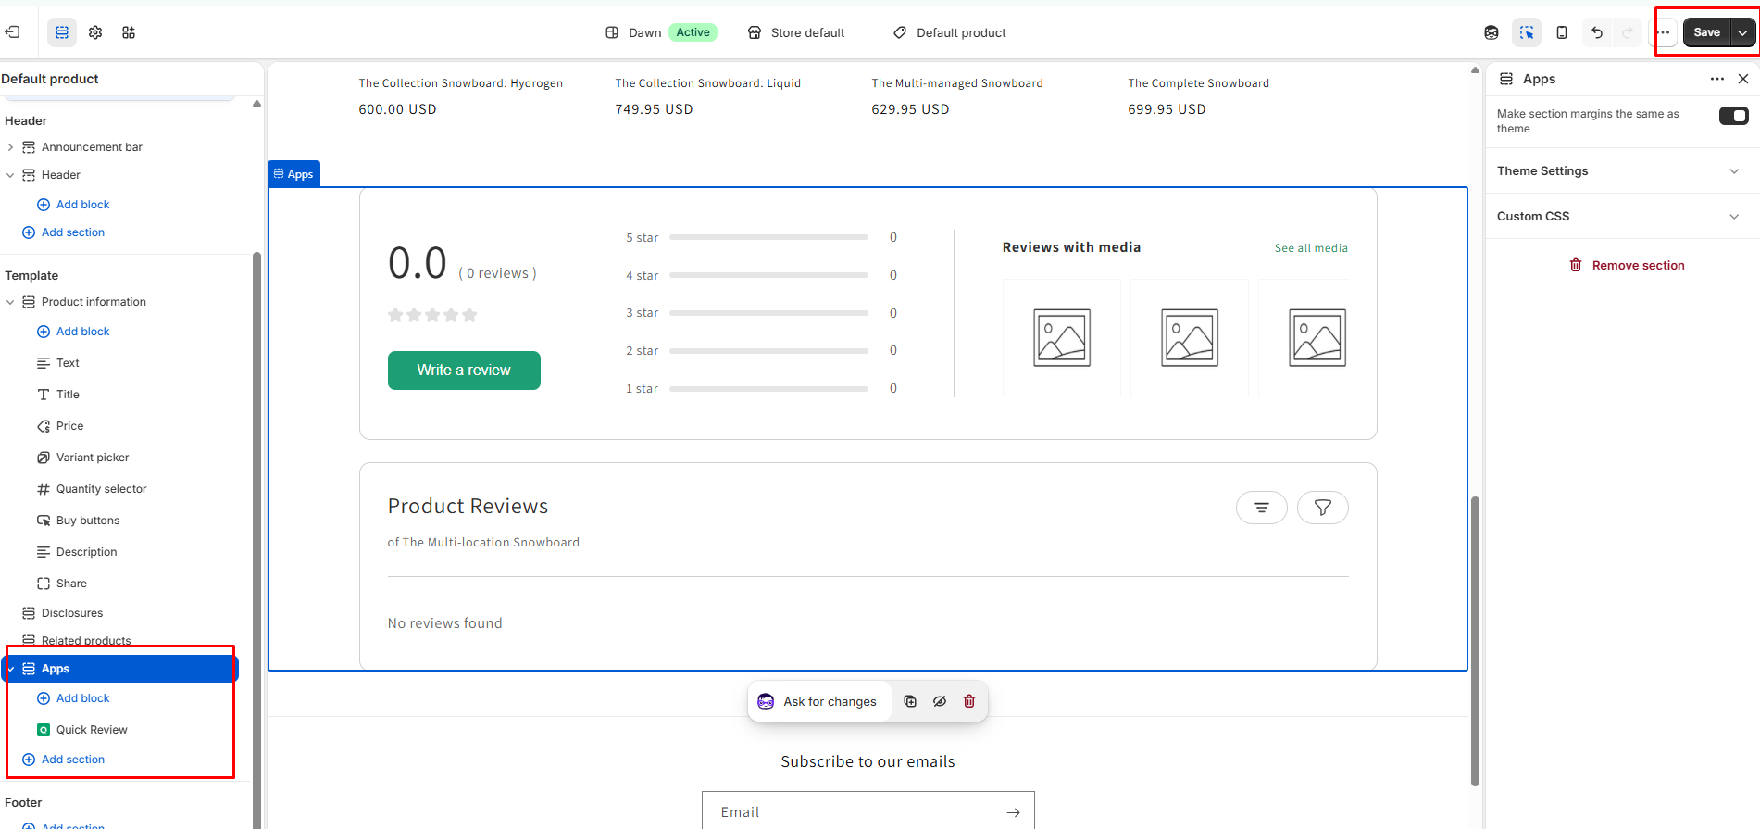Add section in Header group
The width and height of the screenshot is (1760, 829).
63,232
